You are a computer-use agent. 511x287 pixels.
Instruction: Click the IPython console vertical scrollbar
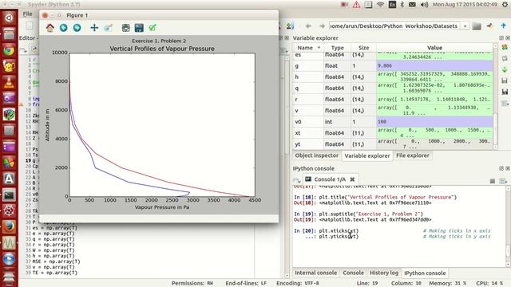click(x=508, y=226)
